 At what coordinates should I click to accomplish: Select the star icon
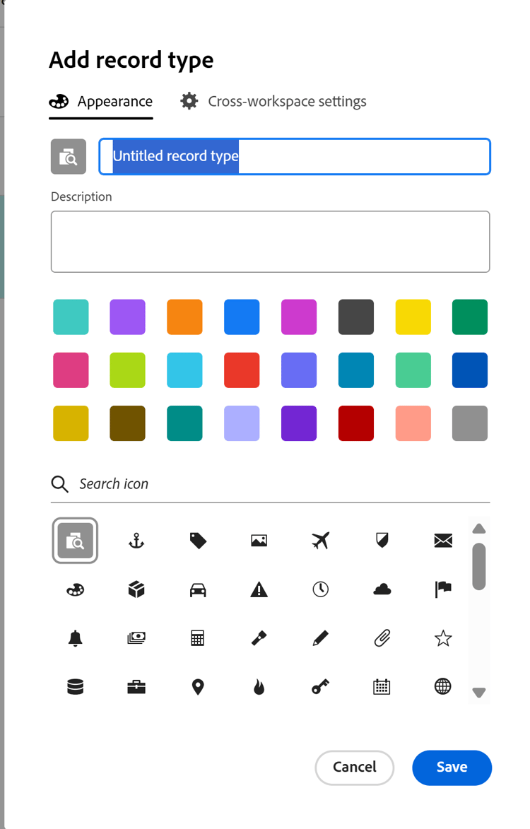pyautogui.click(x=442, y=637)
